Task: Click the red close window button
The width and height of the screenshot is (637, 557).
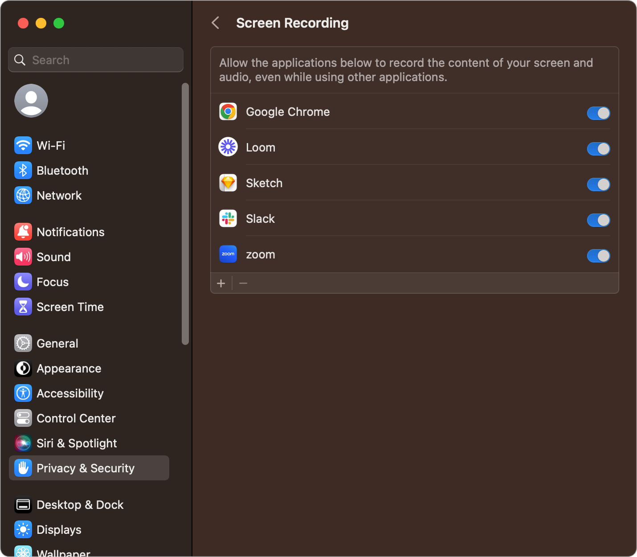Action: (x=23, y=23)
